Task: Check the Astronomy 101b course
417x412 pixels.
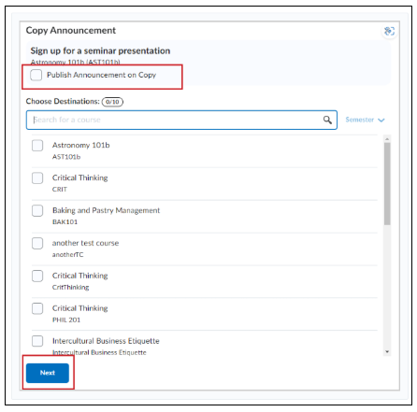Action: coord(37,146)
